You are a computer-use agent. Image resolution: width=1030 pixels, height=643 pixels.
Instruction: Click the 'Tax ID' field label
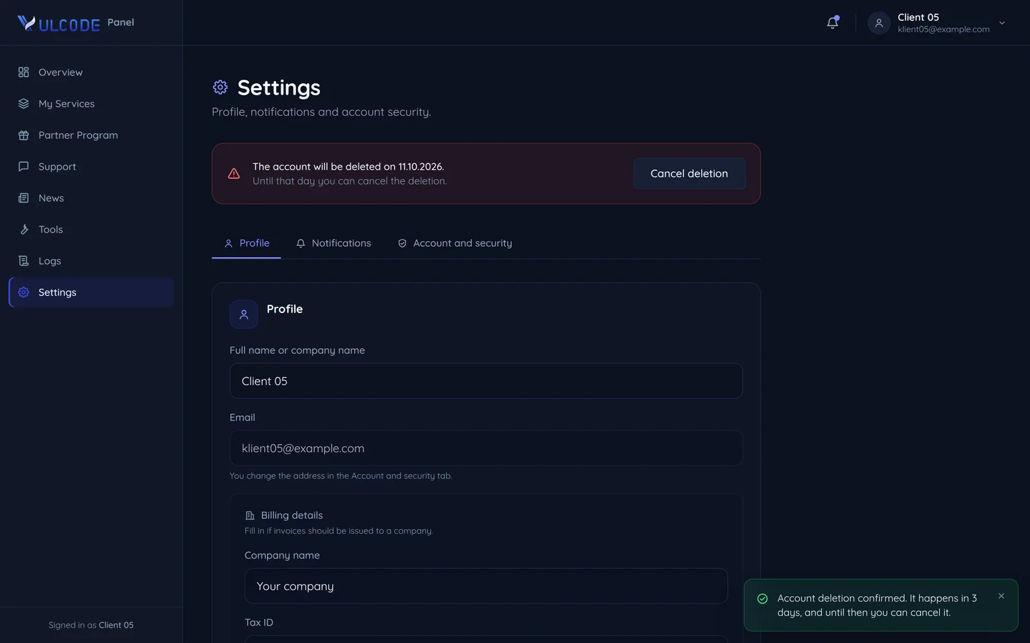pos(259,622)
